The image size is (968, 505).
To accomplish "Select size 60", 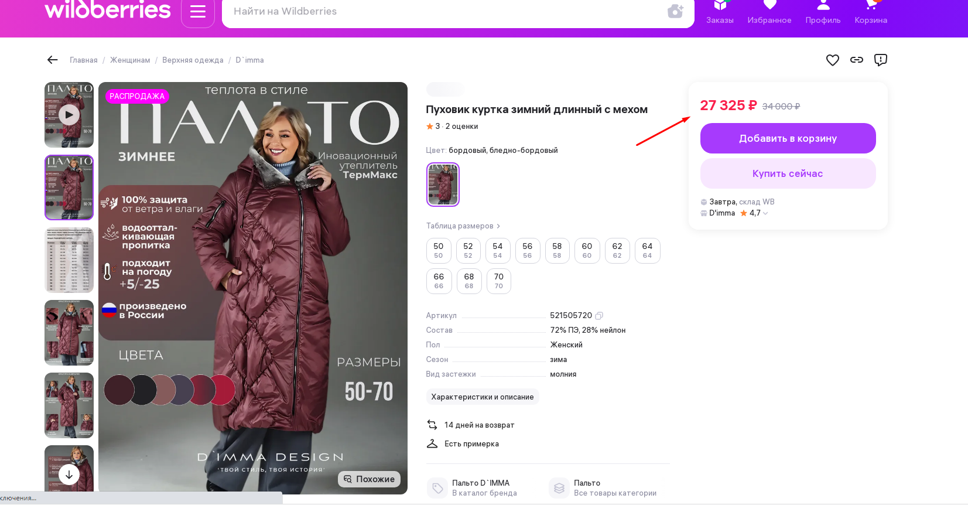I will coord(587,251).
